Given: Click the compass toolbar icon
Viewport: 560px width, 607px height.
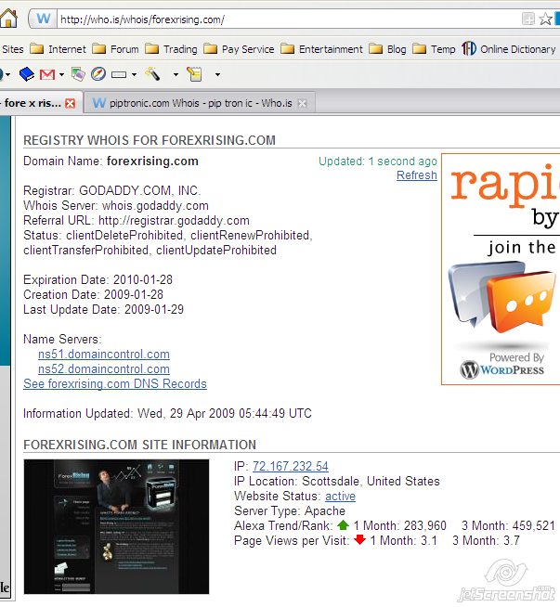Looking at the screenshot, I should (x=98, y=74).
